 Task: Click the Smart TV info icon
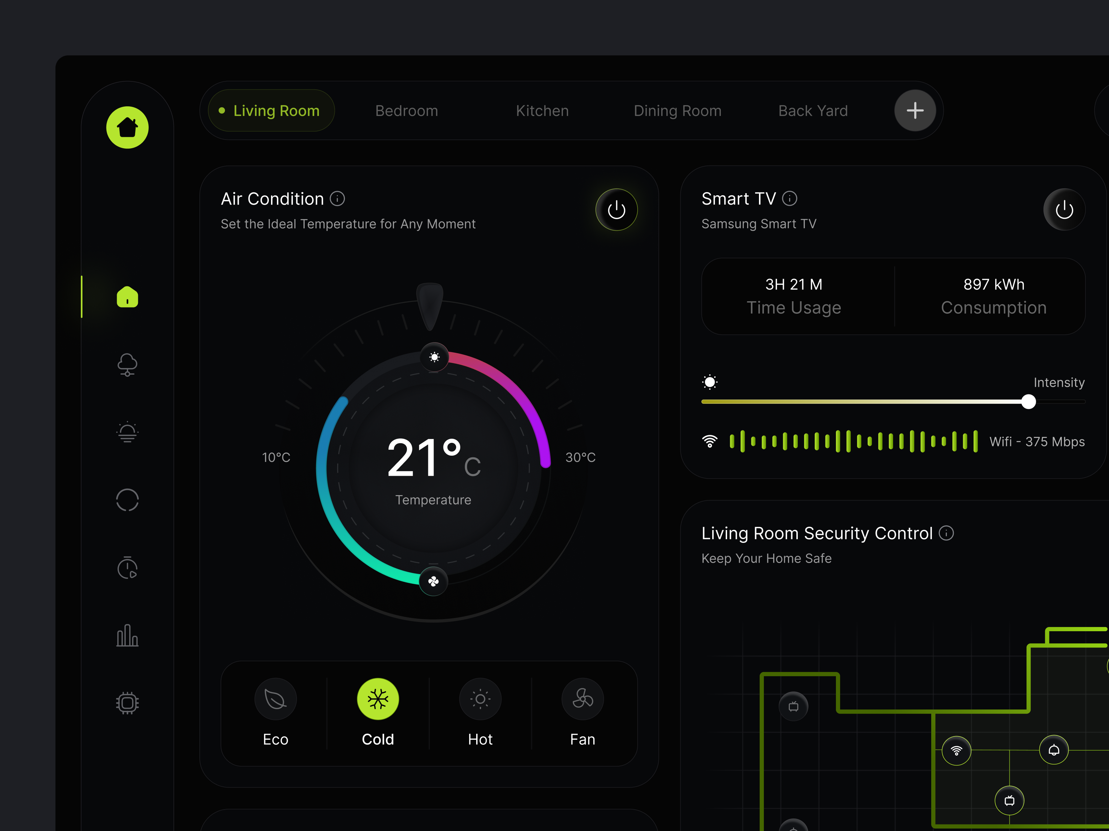pos(791,198)
